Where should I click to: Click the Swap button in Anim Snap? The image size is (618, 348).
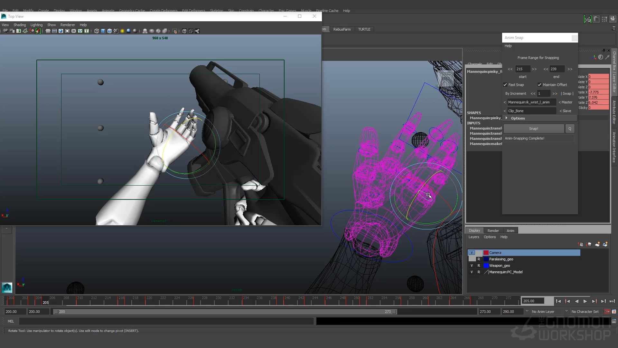567,93
